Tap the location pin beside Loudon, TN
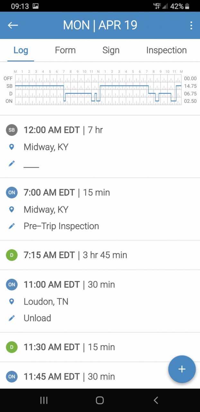The image size is (200, 412). [x=12, y=302]
